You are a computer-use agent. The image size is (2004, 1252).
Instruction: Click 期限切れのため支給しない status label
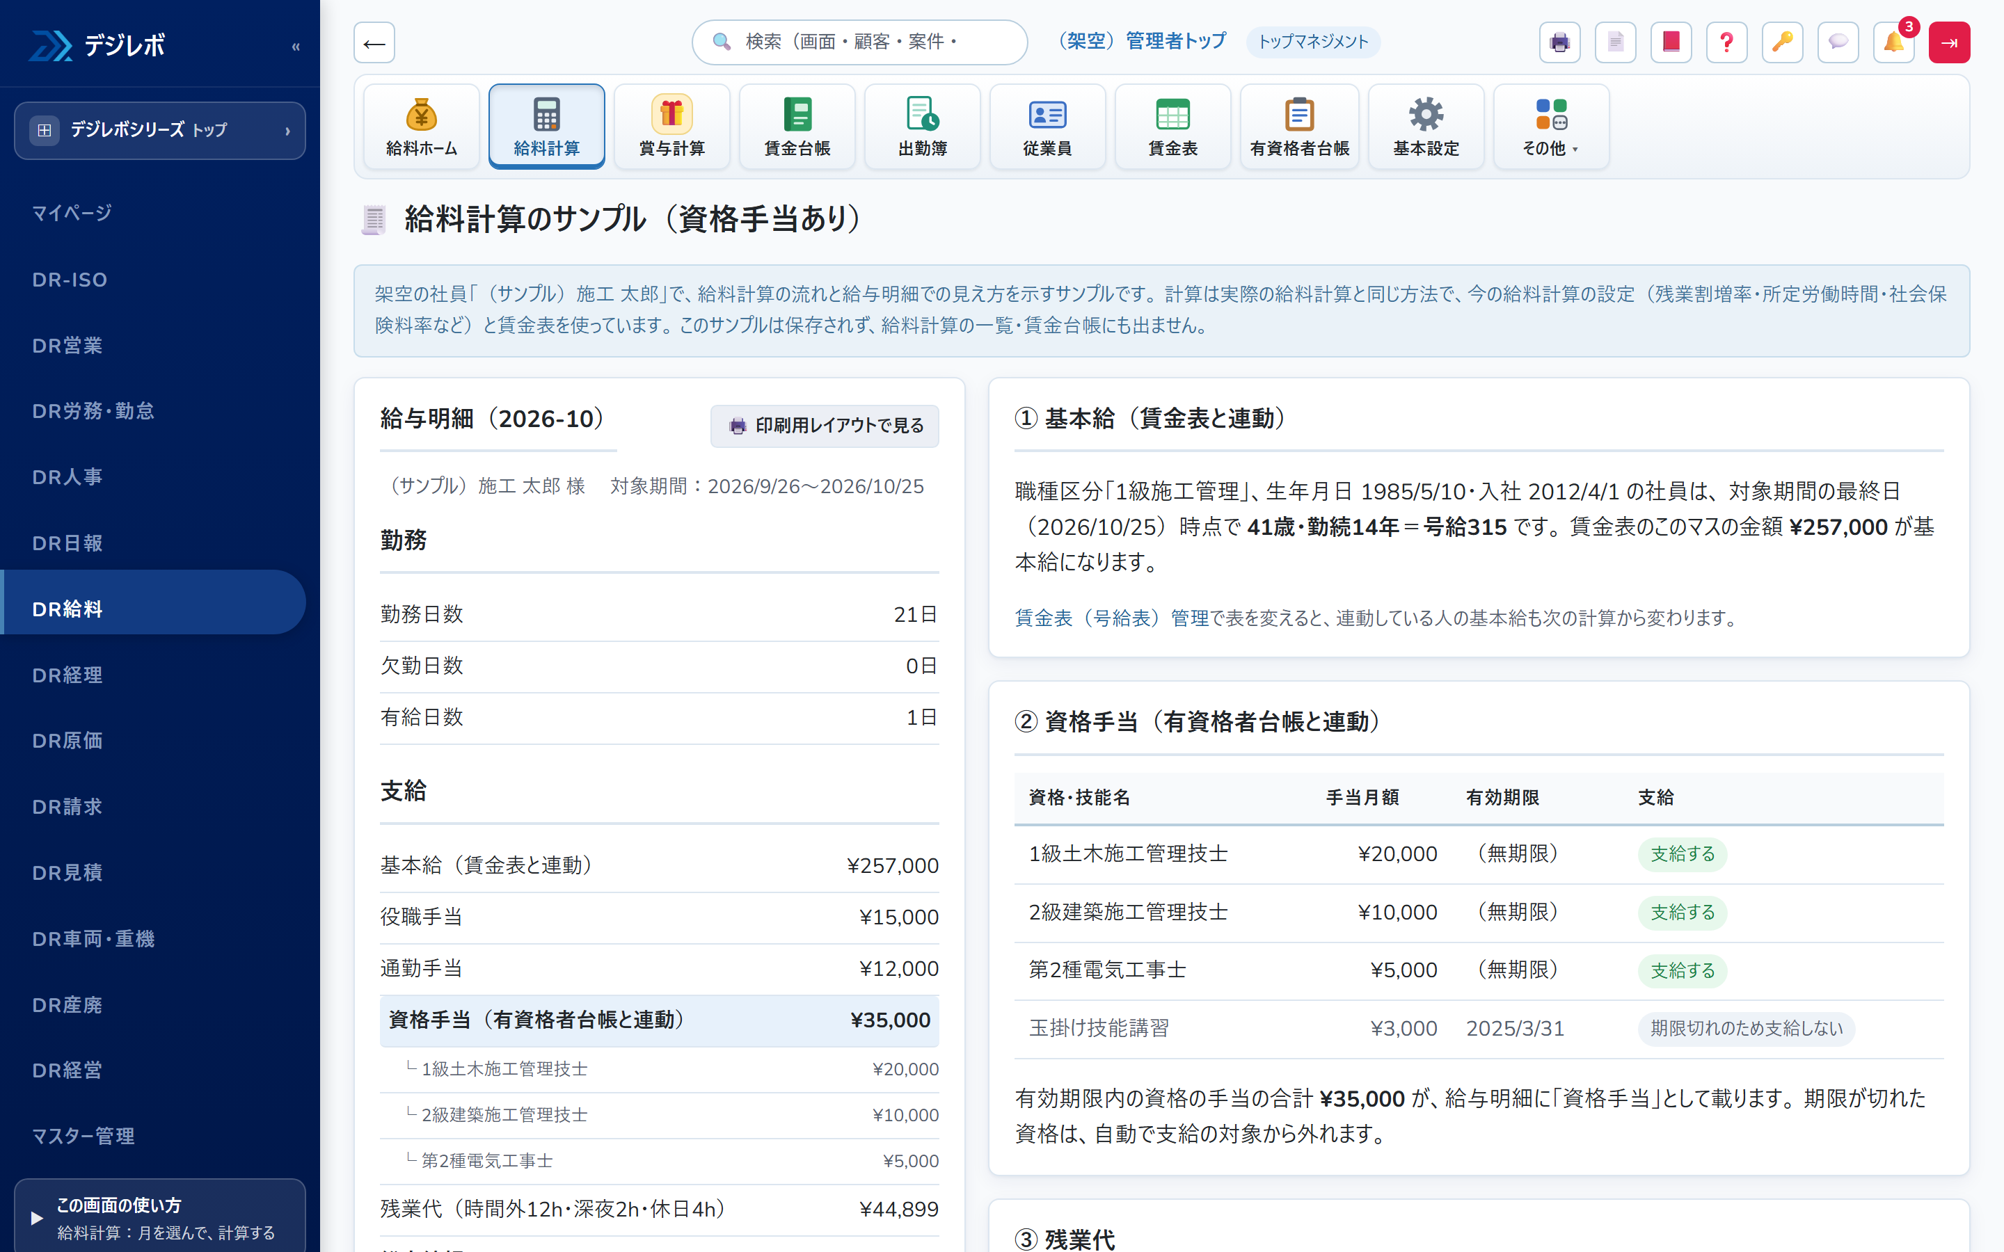1747,1029
